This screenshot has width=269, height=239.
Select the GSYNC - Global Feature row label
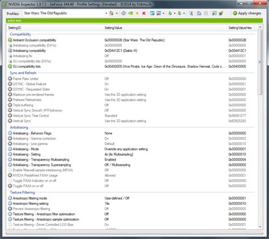30,84
